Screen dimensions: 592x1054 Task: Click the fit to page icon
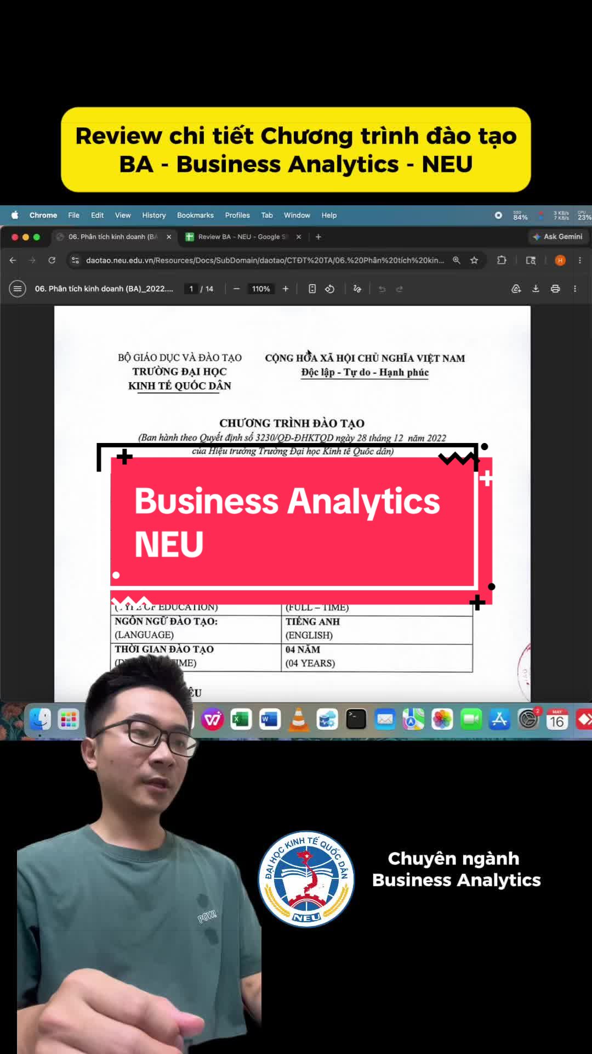[312, 289]
